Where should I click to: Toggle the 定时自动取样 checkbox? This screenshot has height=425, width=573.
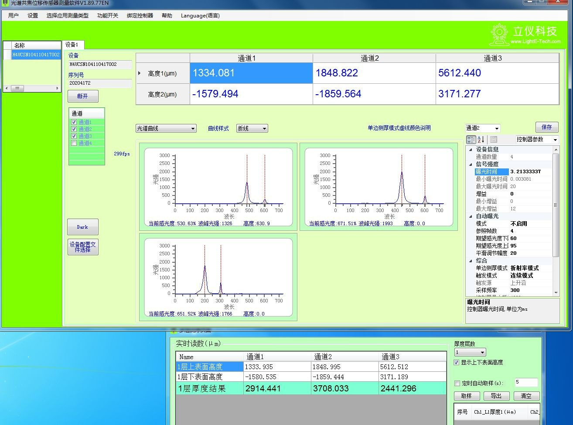[x=457, y=384]
